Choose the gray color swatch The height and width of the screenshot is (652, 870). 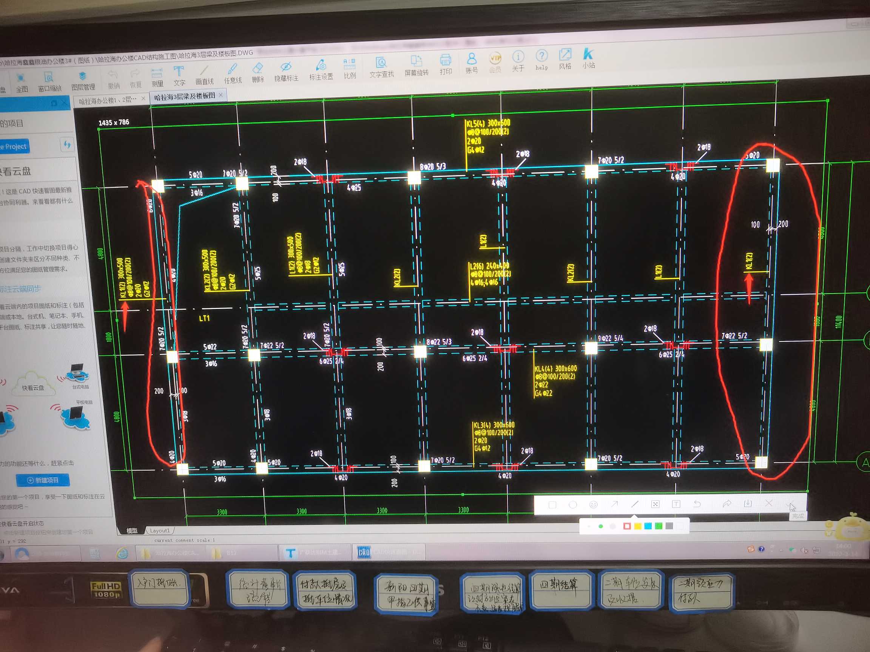point(669,526)
